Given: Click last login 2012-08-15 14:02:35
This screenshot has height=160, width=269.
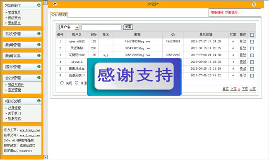Looking at the screenshot, I should click(206, 48).
